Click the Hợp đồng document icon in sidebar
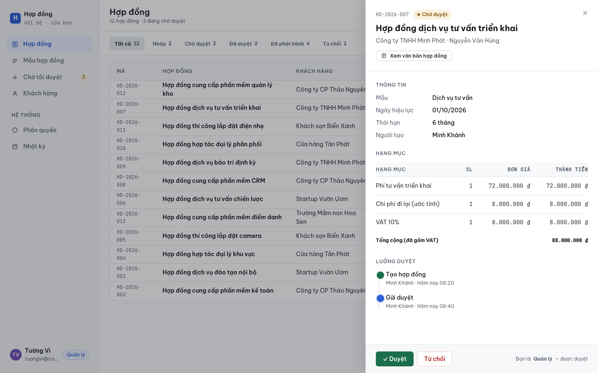The image size is (598, 373). point(15,44)
